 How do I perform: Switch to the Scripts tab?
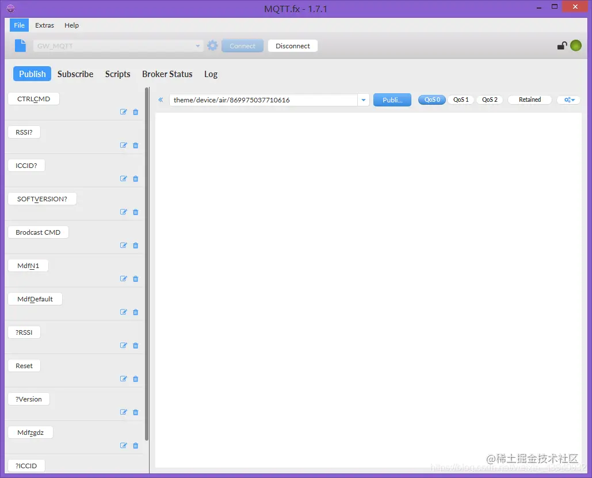click(x=117, y=74)
